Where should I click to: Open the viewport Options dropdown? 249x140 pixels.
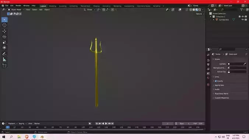click(x=200, y=14)
